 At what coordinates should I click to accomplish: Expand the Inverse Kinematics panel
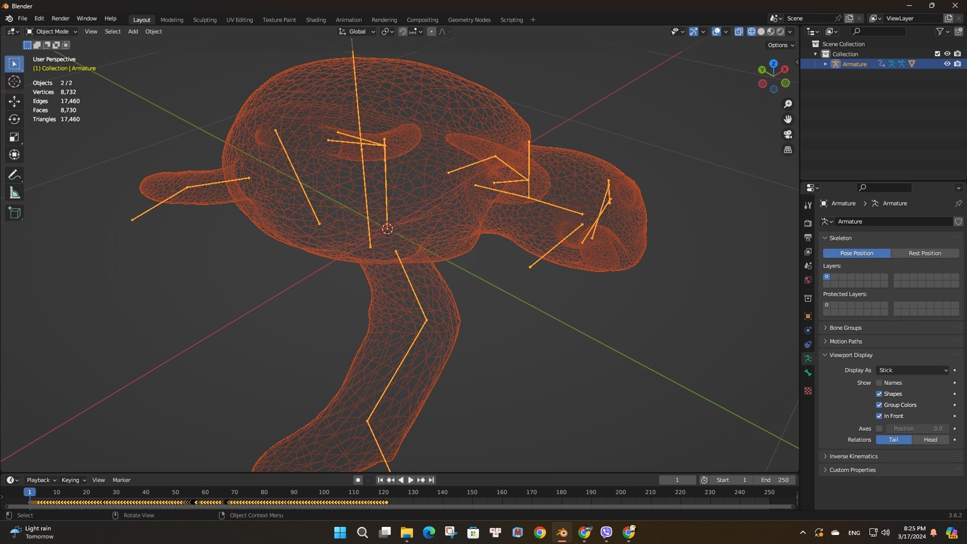coord(853,456)
